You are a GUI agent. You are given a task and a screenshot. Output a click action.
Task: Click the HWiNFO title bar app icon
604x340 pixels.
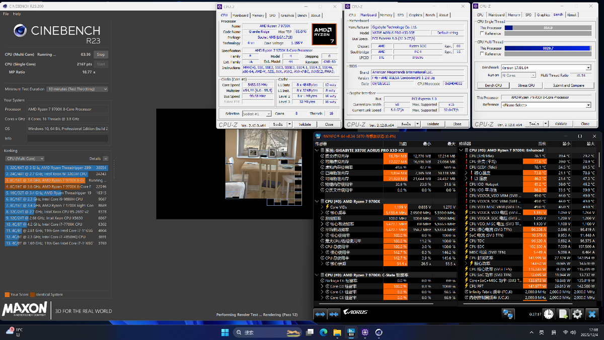pyautogui.click(x=317, y=136)
